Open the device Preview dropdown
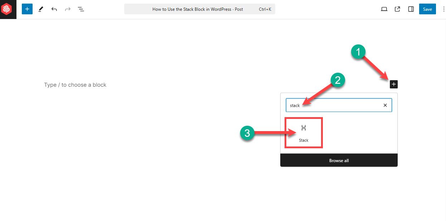 point(384,9)
